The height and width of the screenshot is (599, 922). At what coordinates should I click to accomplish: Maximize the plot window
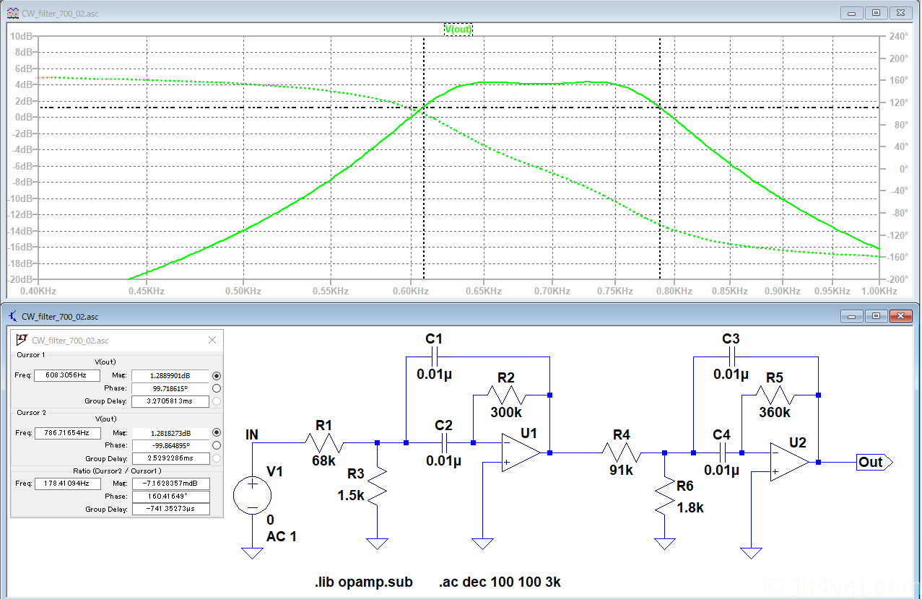pos(875,12)
